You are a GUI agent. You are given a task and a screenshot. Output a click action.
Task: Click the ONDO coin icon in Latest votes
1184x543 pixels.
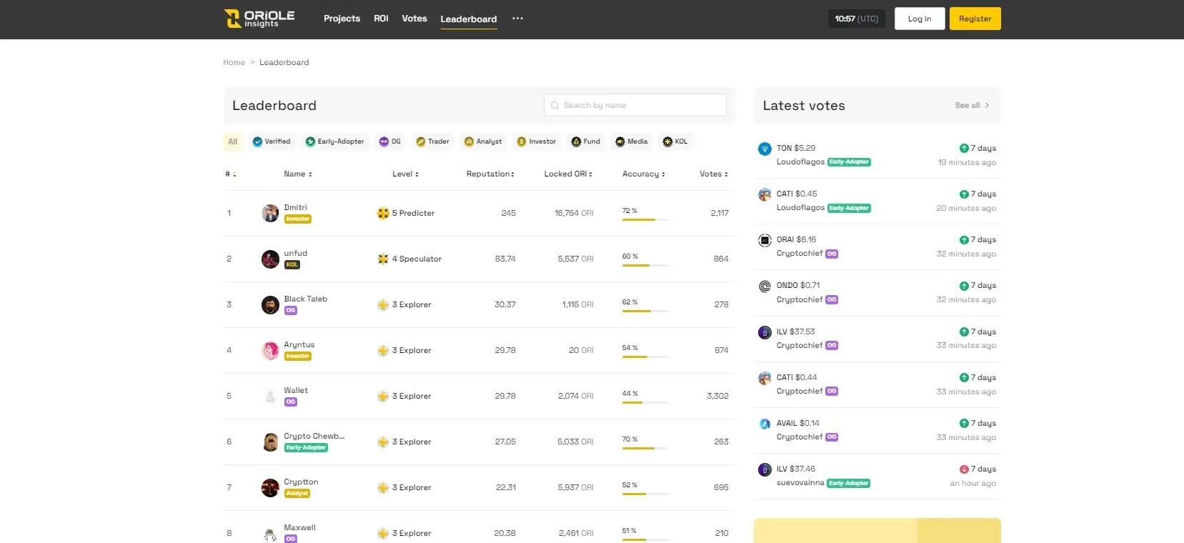(765, 287)
